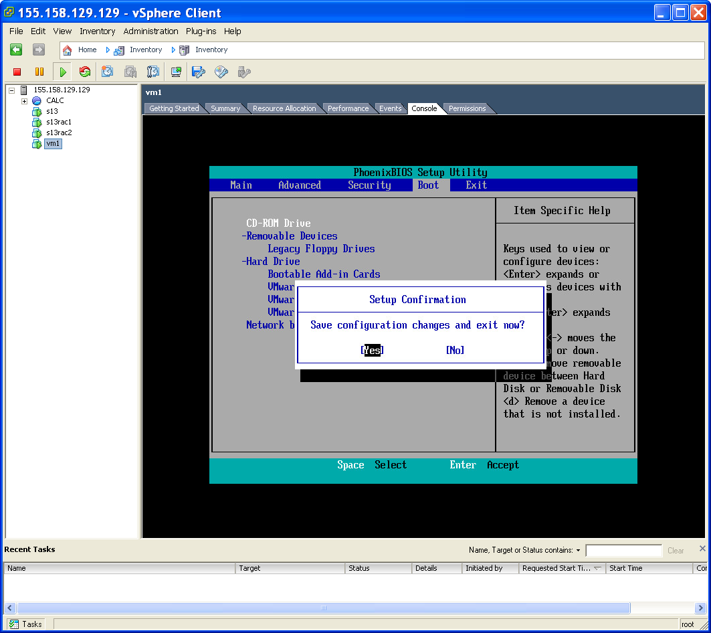Click the Name column header

120,568
